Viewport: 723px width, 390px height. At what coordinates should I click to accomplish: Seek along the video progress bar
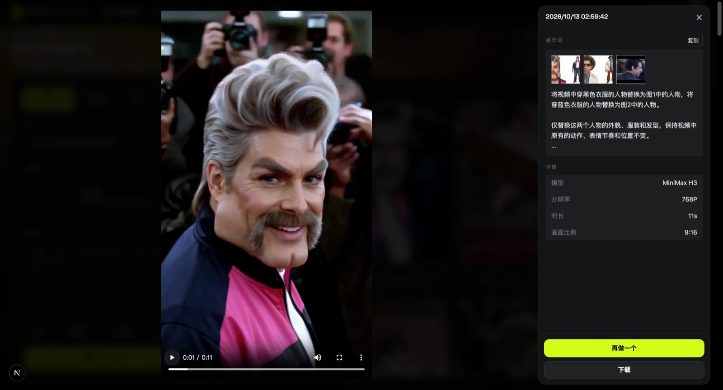click(267, 369)
